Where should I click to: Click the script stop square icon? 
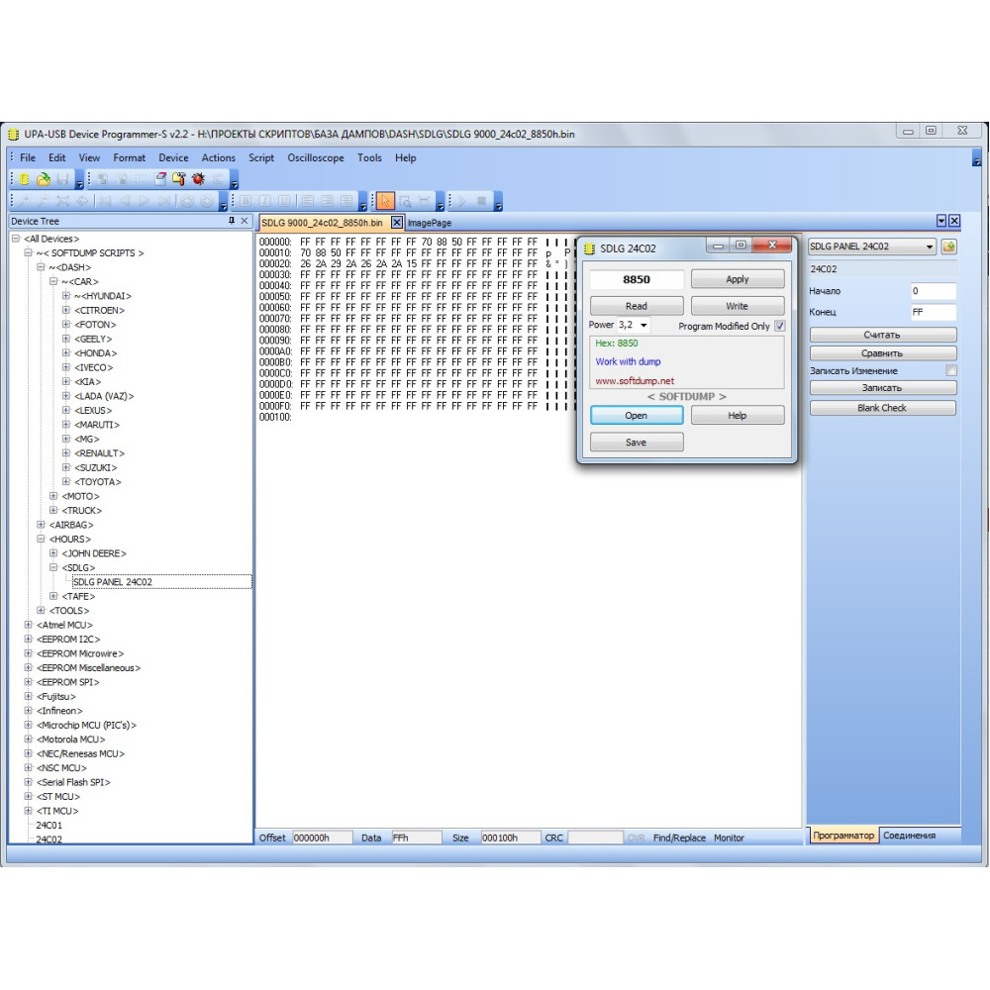point(482,201)
